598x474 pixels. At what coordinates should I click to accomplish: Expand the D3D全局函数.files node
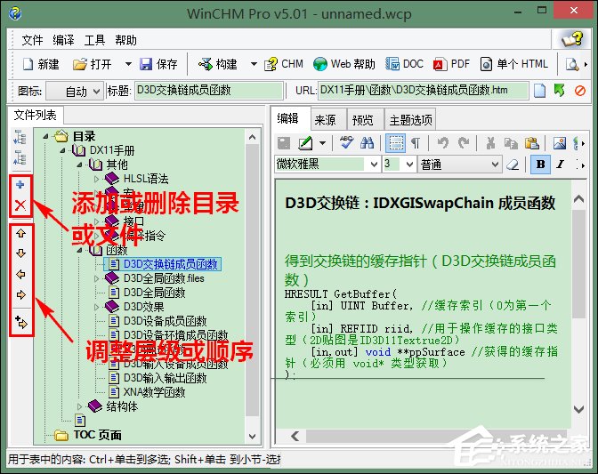click(x=96, y=279)
